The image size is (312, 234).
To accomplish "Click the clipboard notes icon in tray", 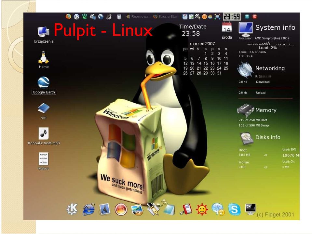I will [185, 17].
